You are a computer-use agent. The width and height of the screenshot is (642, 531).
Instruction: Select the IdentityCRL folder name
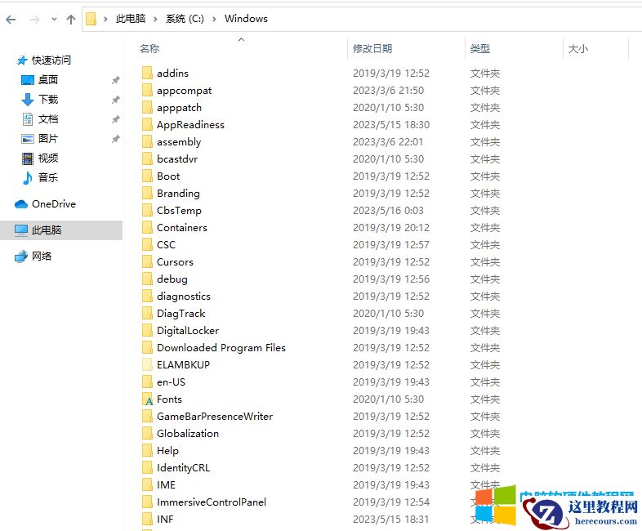184,468
